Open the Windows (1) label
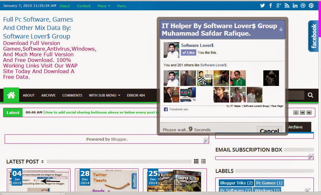Viewport: 321px width, 195px height. 267,190
